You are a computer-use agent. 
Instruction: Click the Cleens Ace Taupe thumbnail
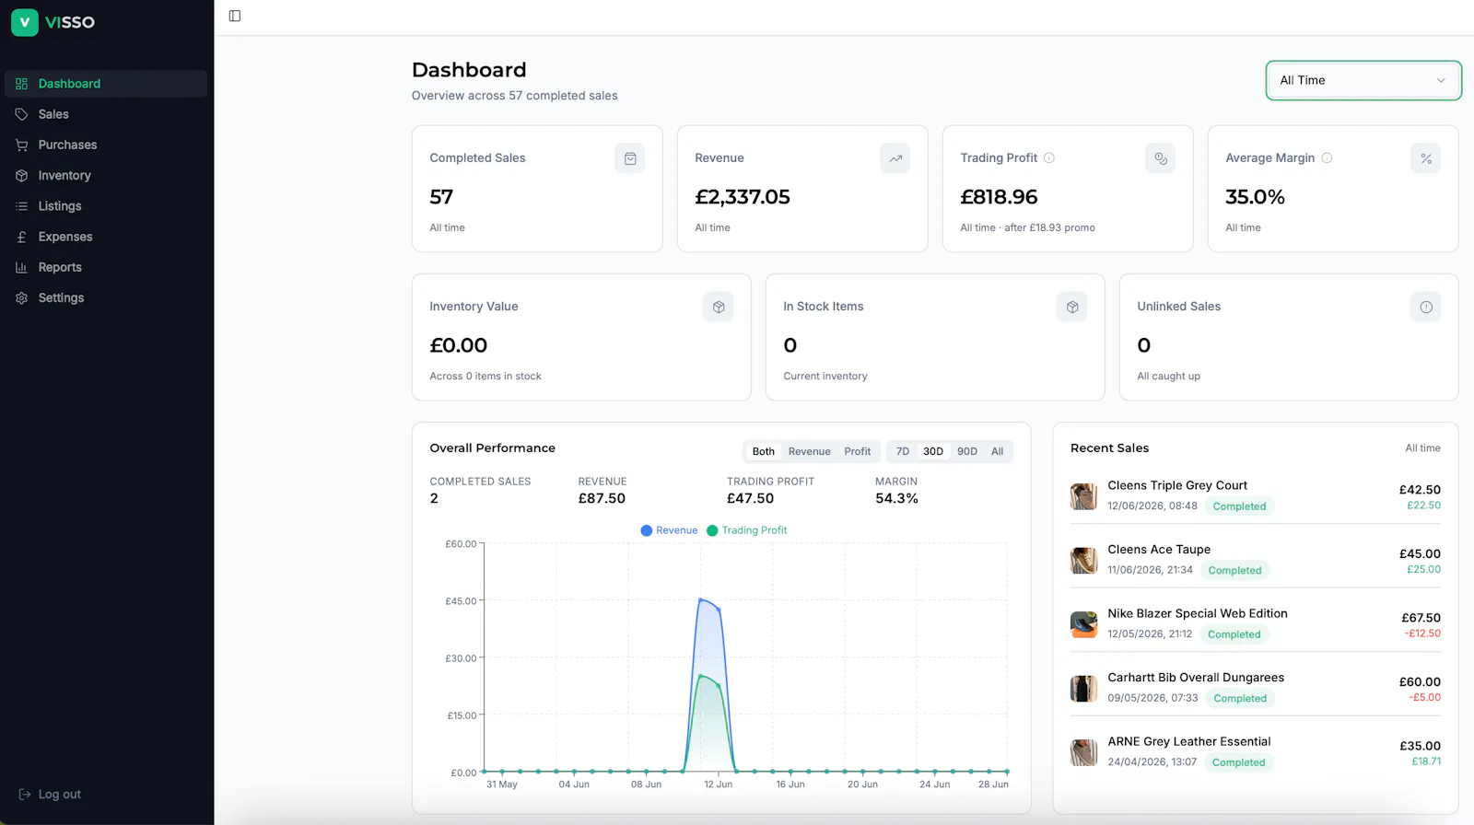tap(1083, 560)
